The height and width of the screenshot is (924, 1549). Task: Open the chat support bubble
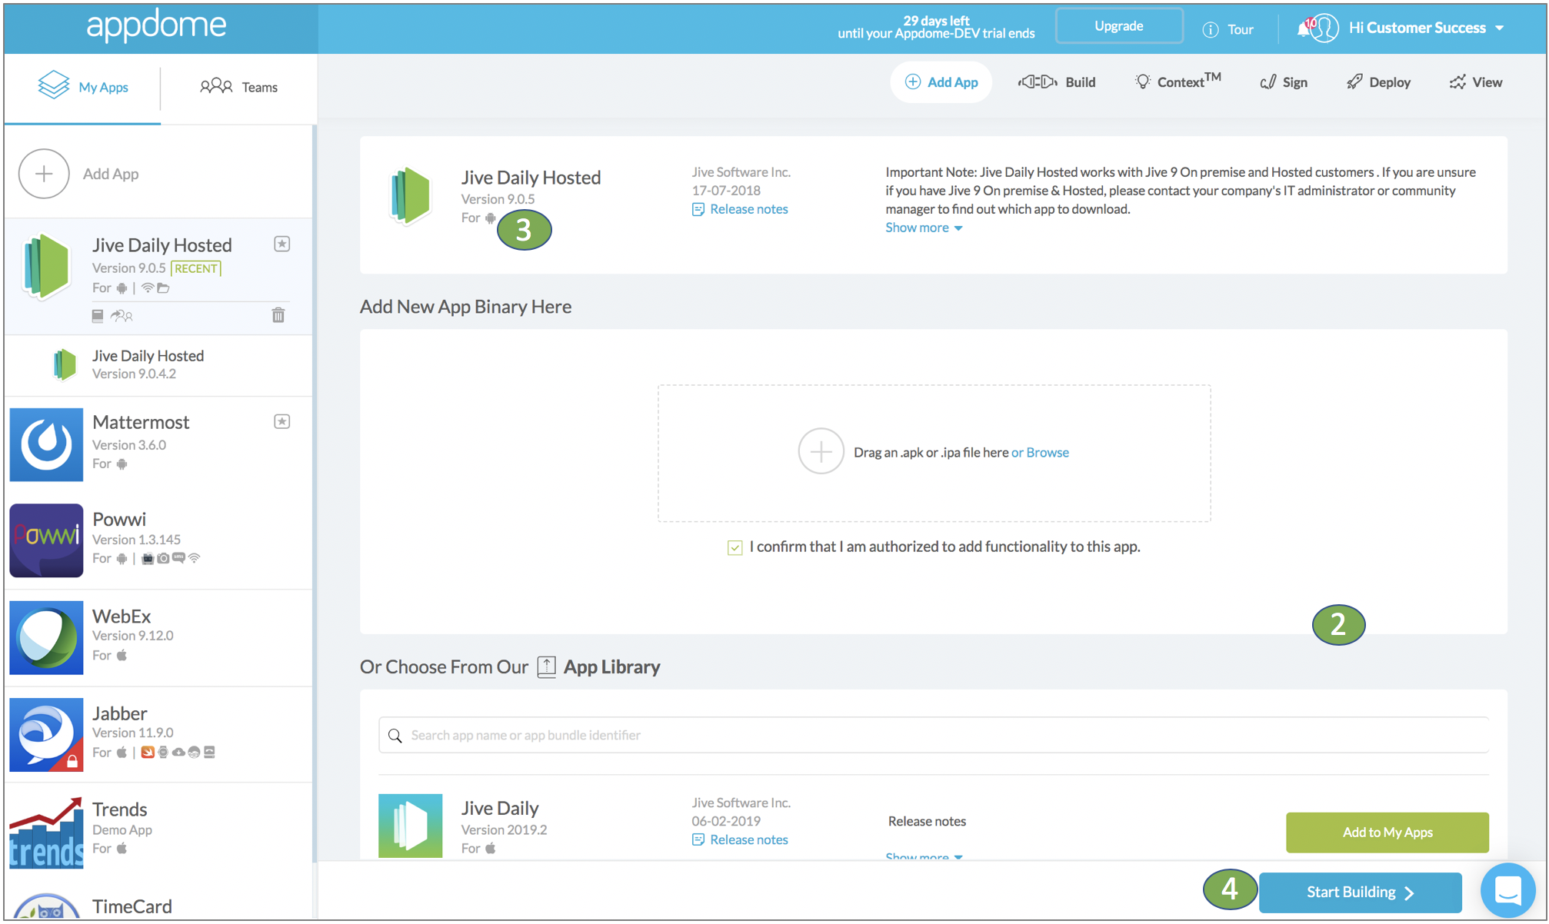1508,891
